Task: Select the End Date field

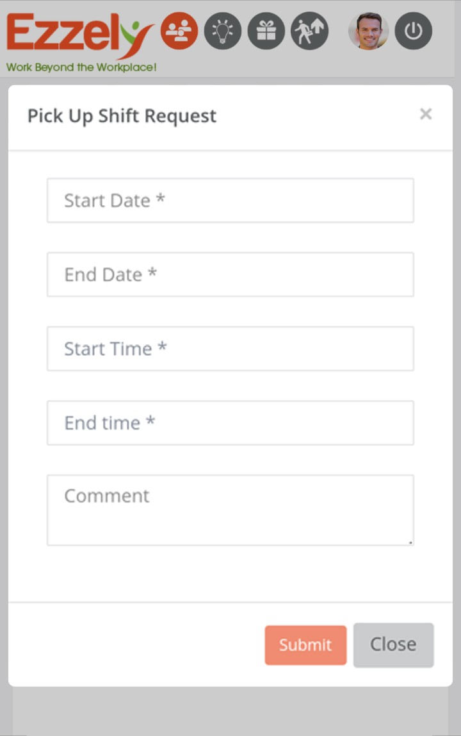Action: pyautogui.click(x=230, y=274)
